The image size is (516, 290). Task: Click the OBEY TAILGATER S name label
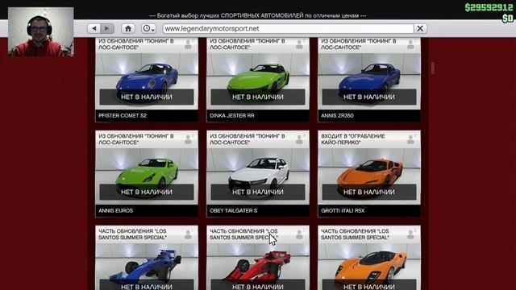click(233, 211)
